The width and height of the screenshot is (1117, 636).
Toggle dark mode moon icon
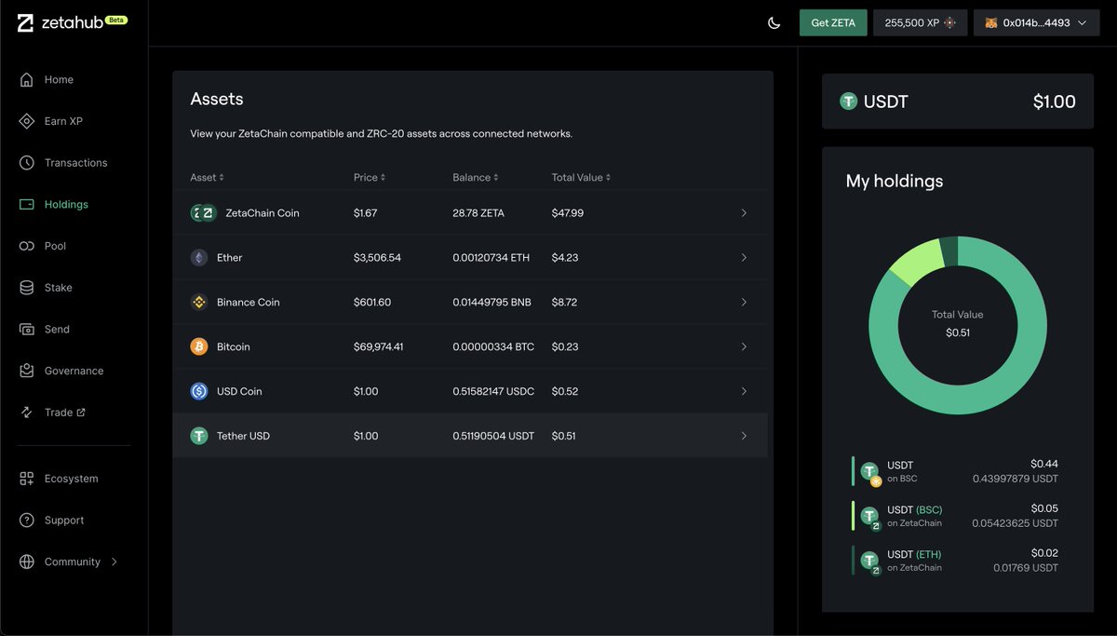[x=774, y=23]
